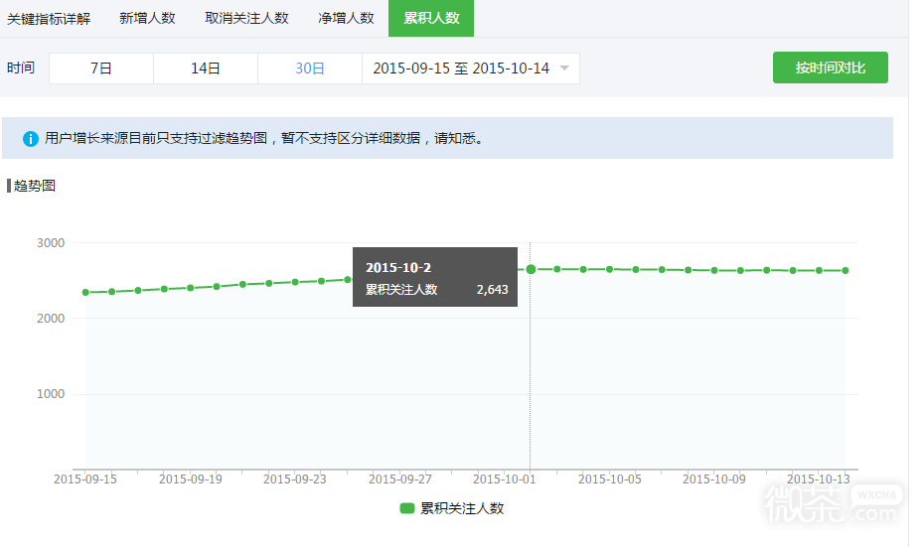Choose the 7日 time range

coord(101,68)
